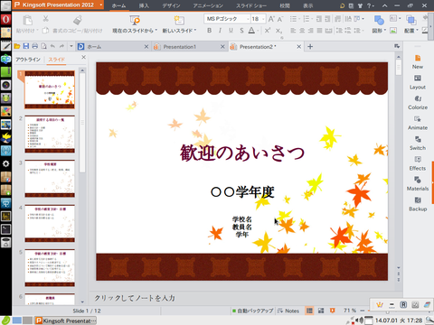Toggle 自動バックアップ in status bar
Screen dimensions: 434x325
(252, 311)
